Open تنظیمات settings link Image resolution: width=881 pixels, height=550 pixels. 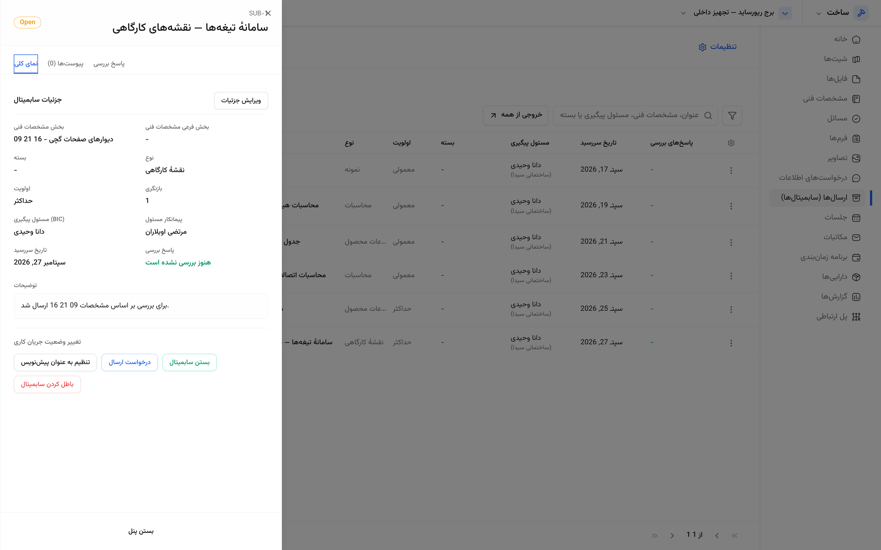tap(717, 47)
